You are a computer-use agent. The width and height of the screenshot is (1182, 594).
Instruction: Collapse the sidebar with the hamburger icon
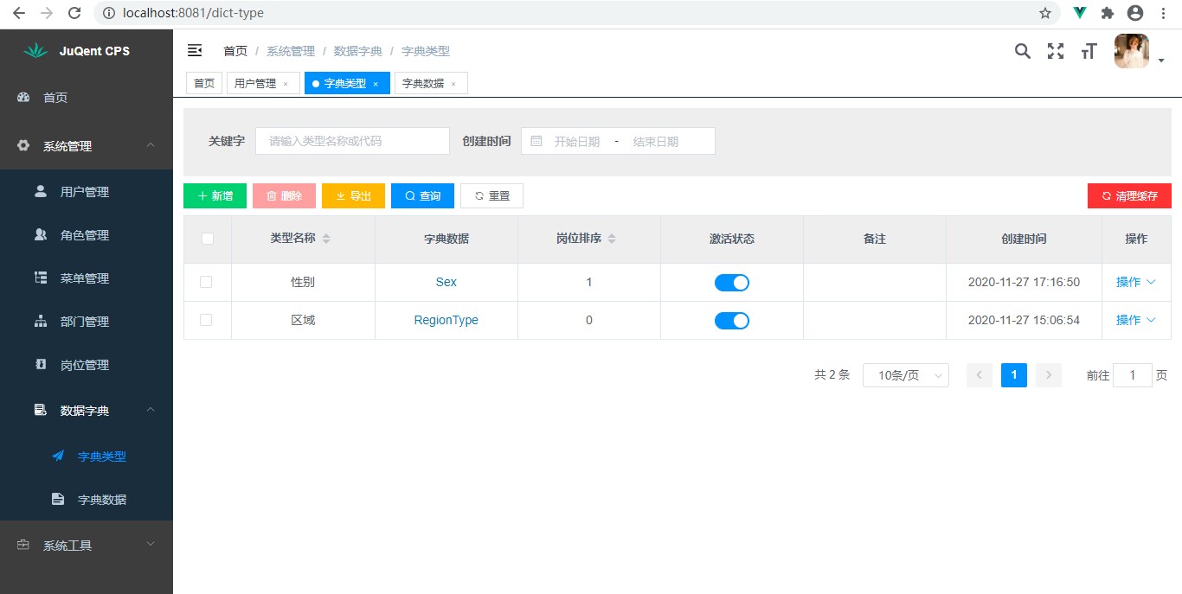click(x=195, y=51)
